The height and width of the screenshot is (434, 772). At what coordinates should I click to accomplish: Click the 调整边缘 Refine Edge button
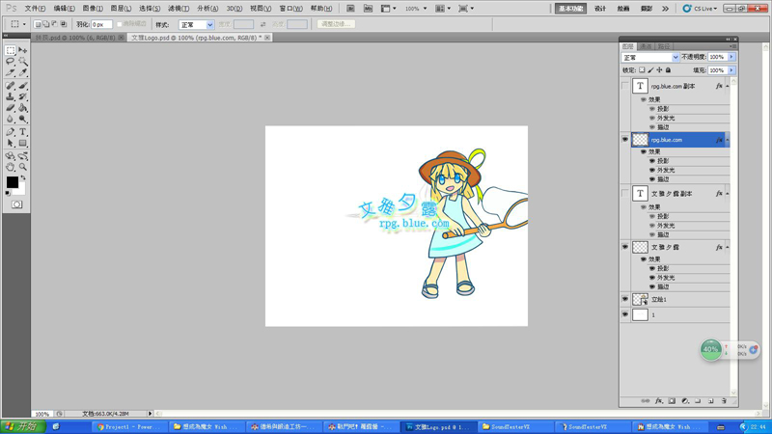tap(336, 24)
